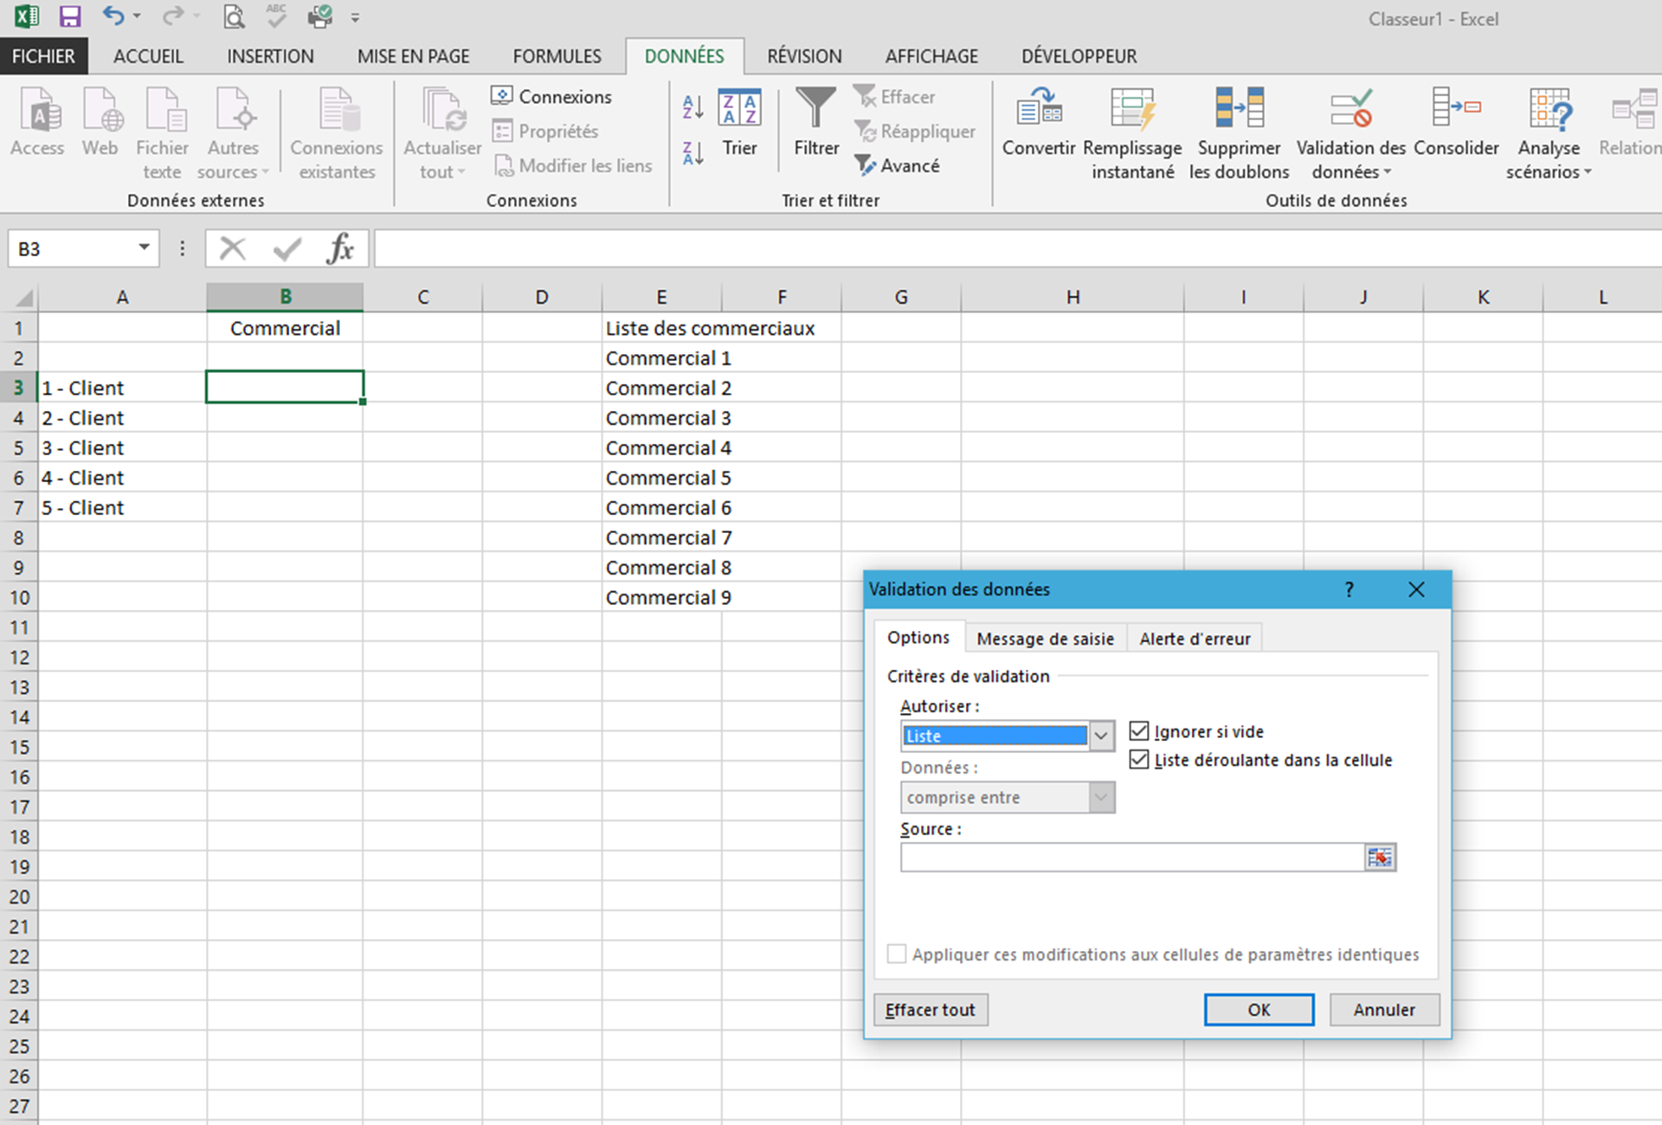Switch to FORMULES ribbon tab

pyautogui.click(x=557, y=56)
